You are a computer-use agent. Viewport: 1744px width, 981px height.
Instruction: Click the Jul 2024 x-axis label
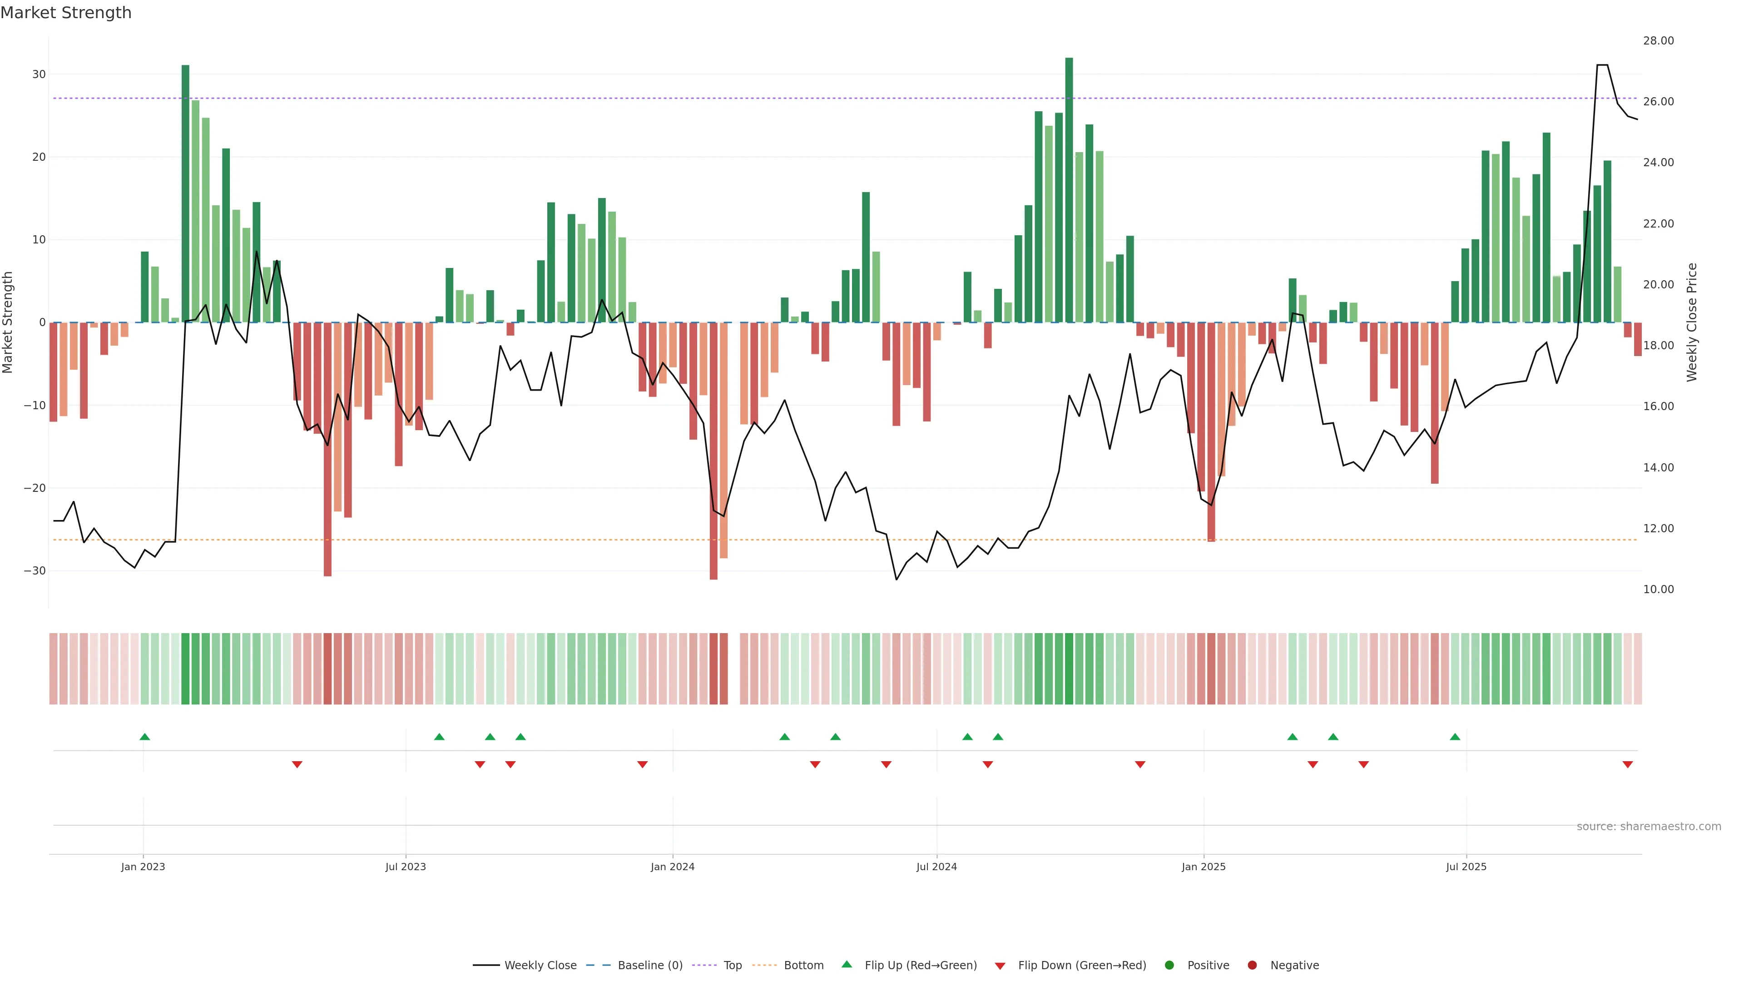click(936, 867)
